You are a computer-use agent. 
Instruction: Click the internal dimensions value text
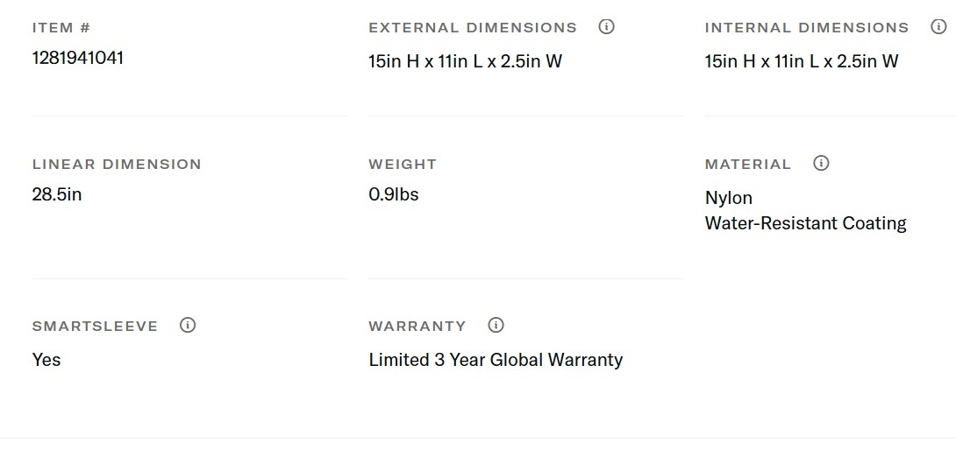point(802,61)
